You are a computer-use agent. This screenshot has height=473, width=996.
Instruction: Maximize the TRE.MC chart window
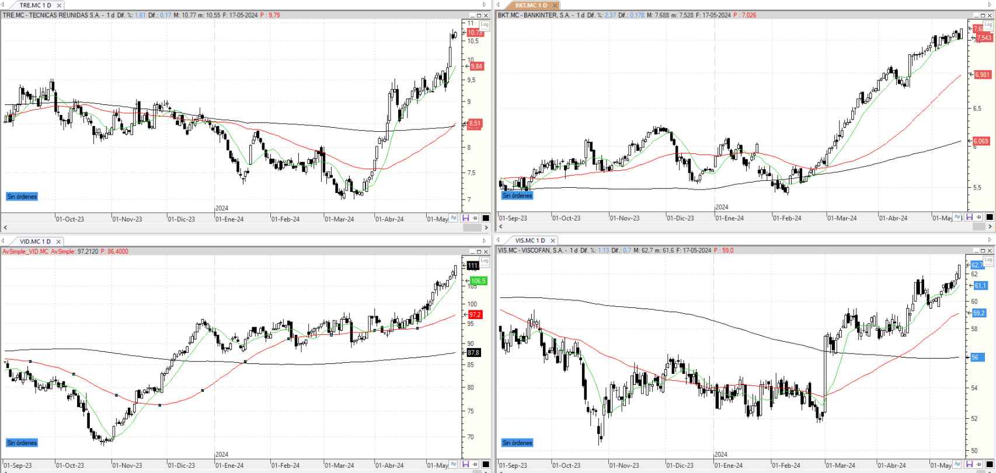coord(479,16)
